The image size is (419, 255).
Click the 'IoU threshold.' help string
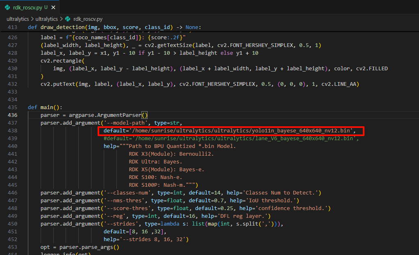pyautogui.click(x=271, y=200)
